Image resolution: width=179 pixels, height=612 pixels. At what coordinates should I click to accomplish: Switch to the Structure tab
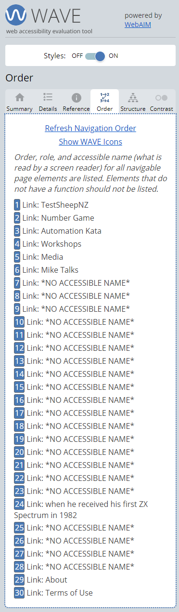click(x=133, y=102)
